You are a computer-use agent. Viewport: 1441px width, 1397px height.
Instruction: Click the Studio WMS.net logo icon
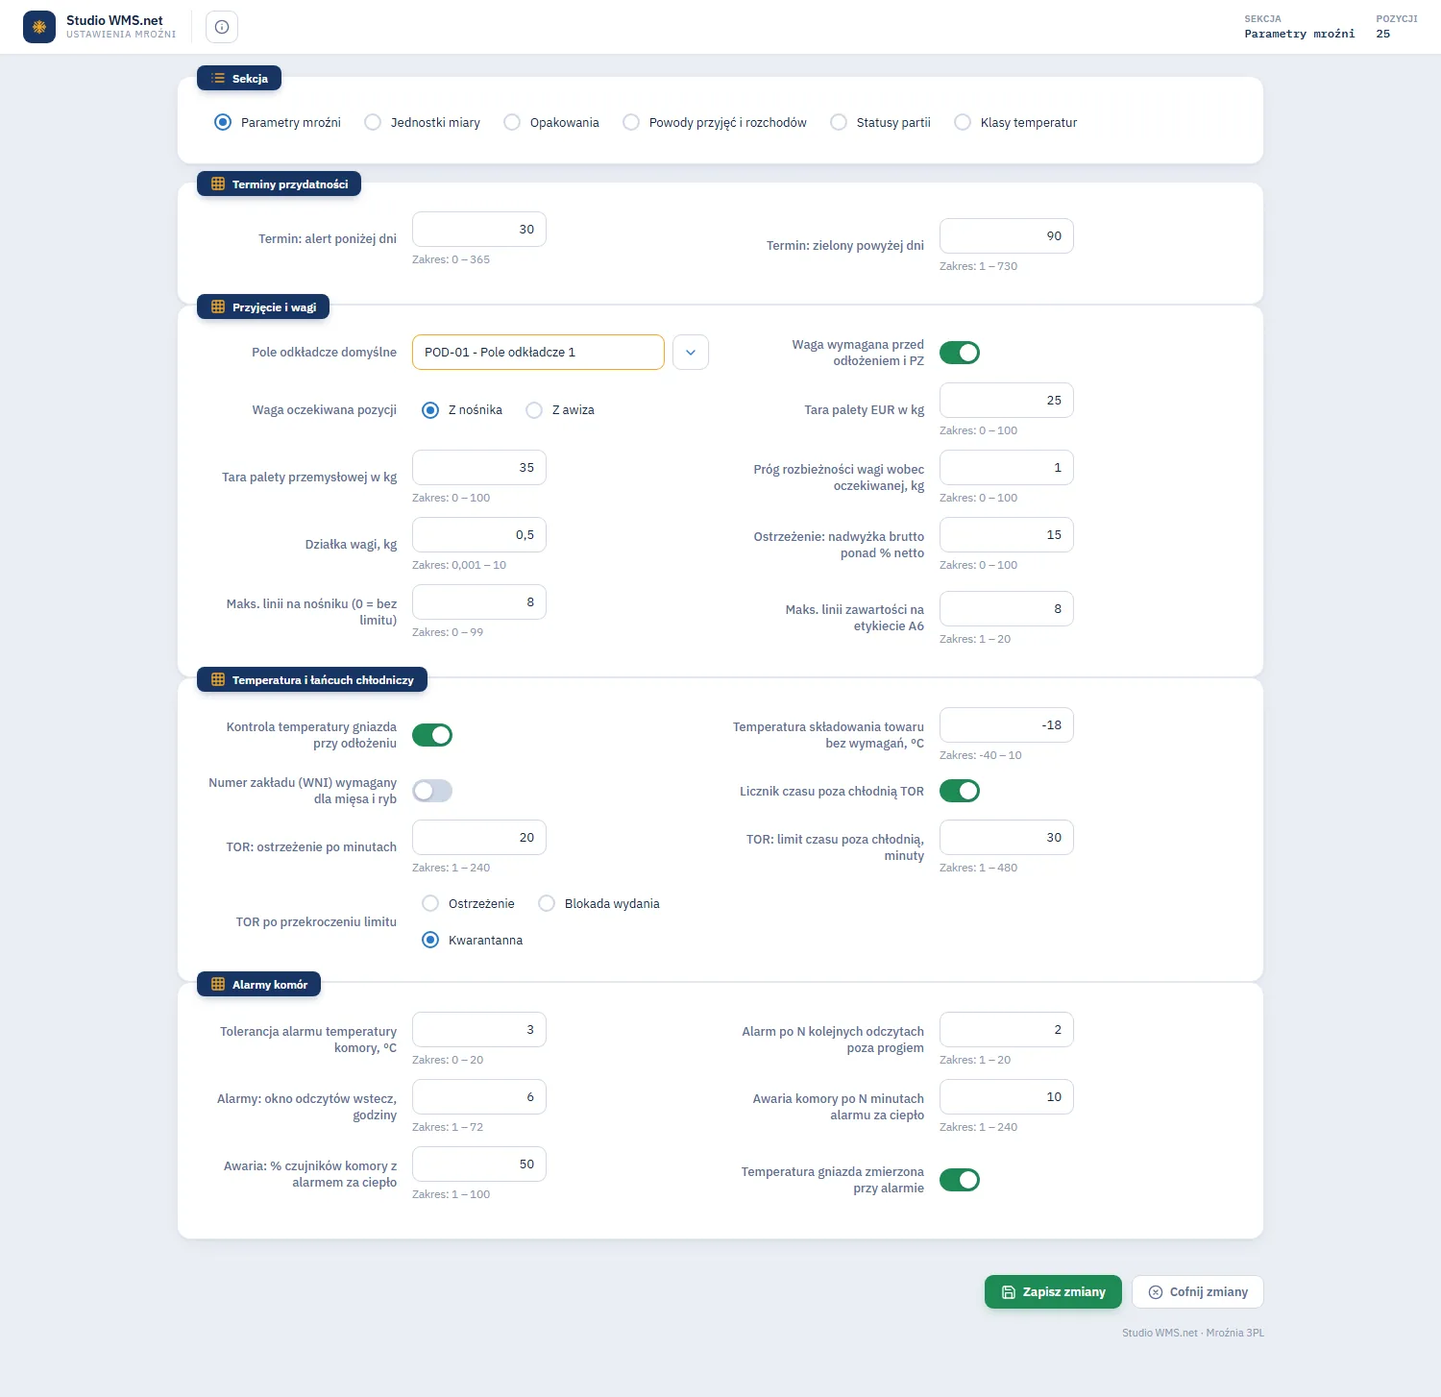(39, 27)
